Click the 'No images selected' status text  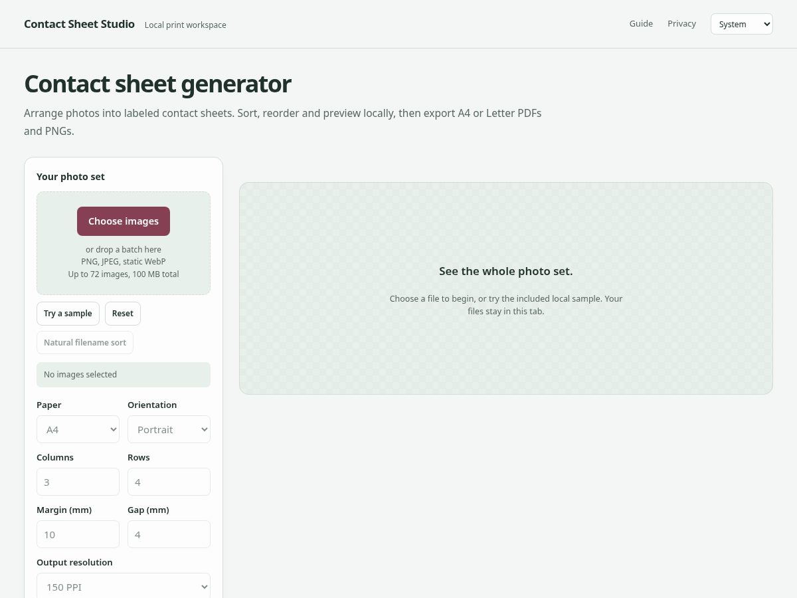[x=80, y=375]
